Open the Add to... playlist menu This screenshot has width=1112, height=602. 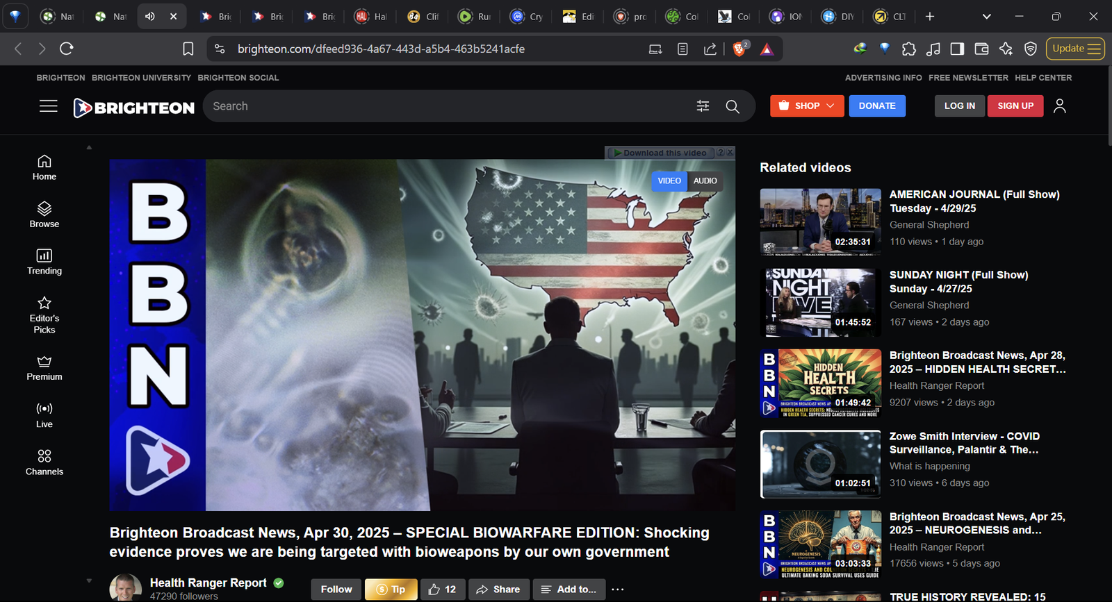[x=569, y=590]
